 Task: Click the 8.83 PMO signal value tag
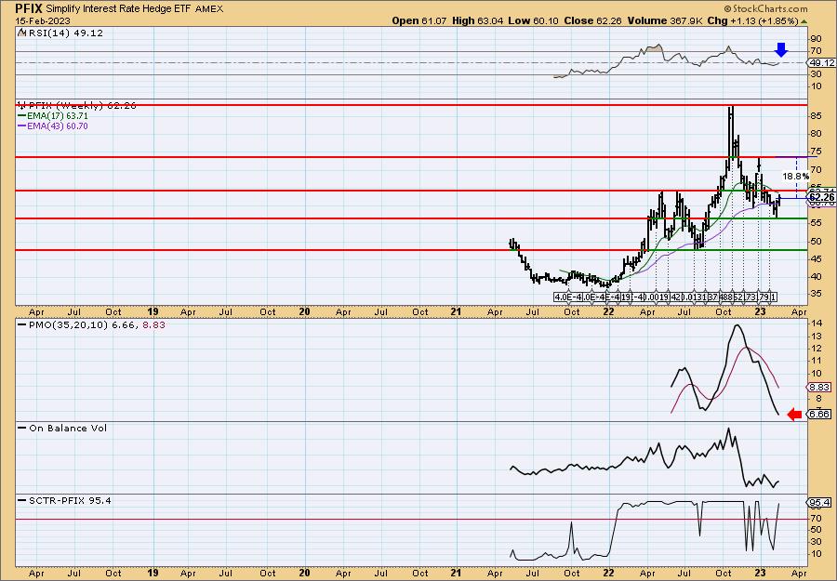(820, 388)
